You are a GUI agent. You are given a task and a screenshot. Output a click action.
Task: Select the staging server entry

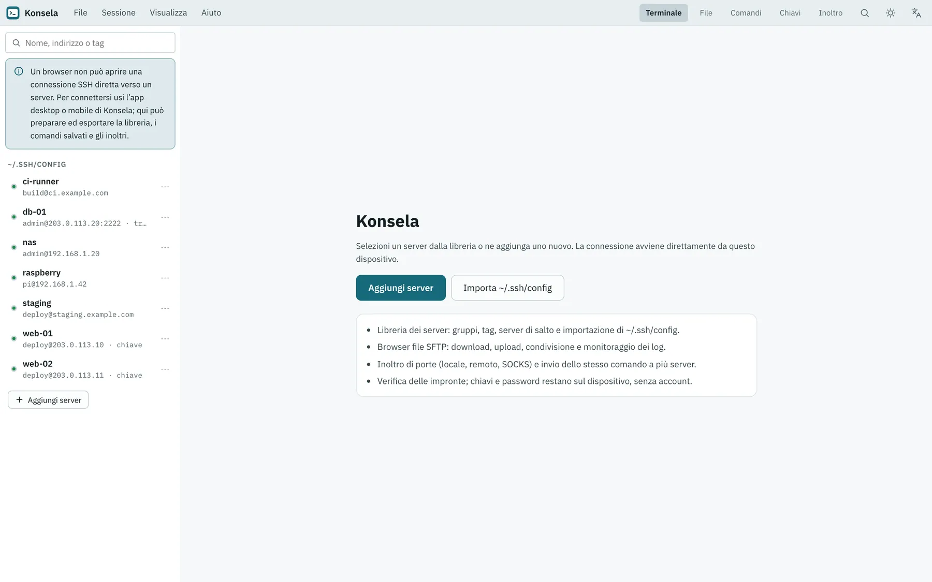point(90,308)
